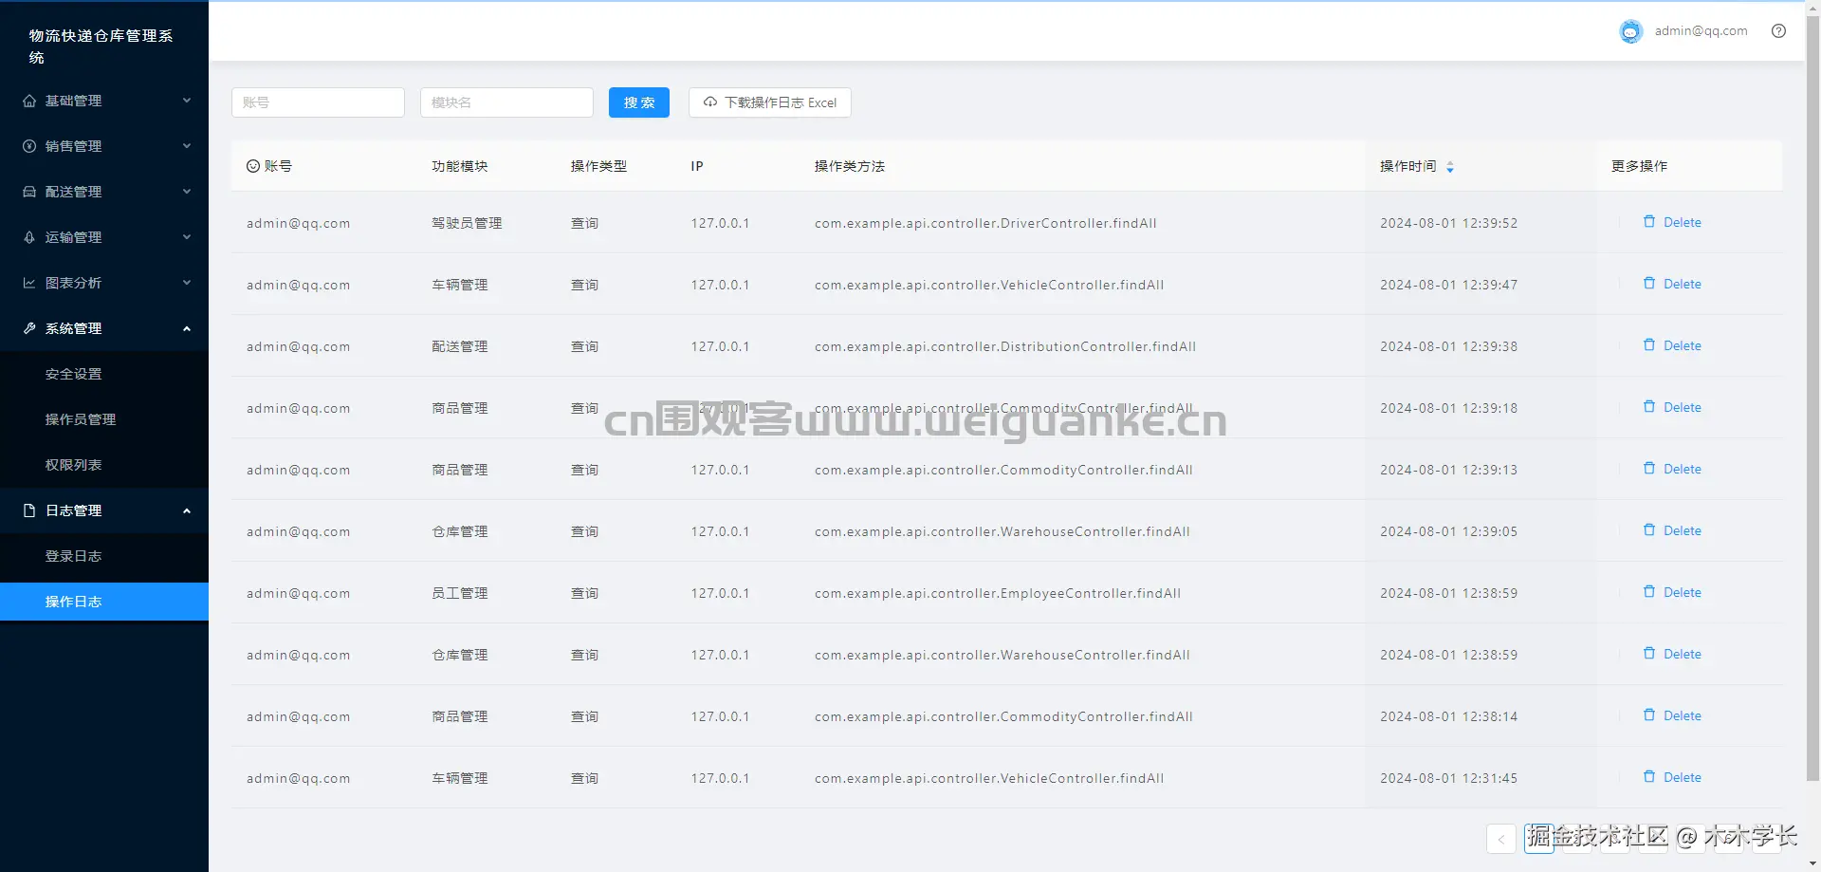Image resolution: width=1821 pixels, height=872 pixels.
Task: Open the admin@qq.com account menu
Action: pos(1701,31)
